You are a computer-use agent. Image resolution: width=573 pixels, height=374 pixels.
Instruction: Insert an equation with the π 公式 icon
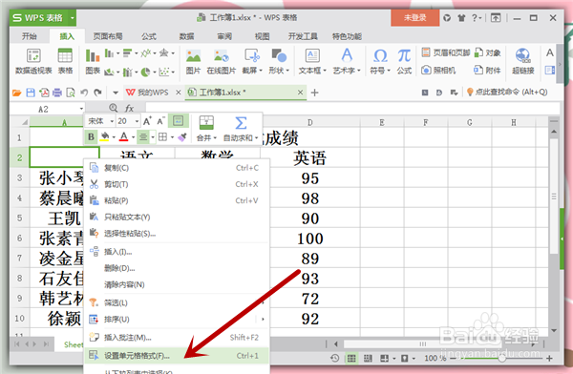(x=404, y=61)
